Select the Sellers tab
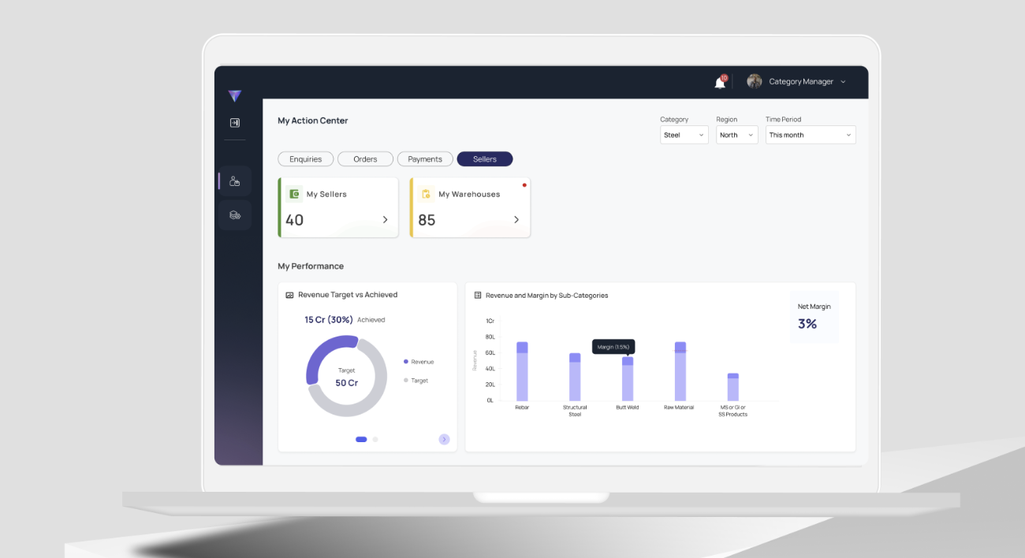1025x558 pixels. tap(485, 159)
